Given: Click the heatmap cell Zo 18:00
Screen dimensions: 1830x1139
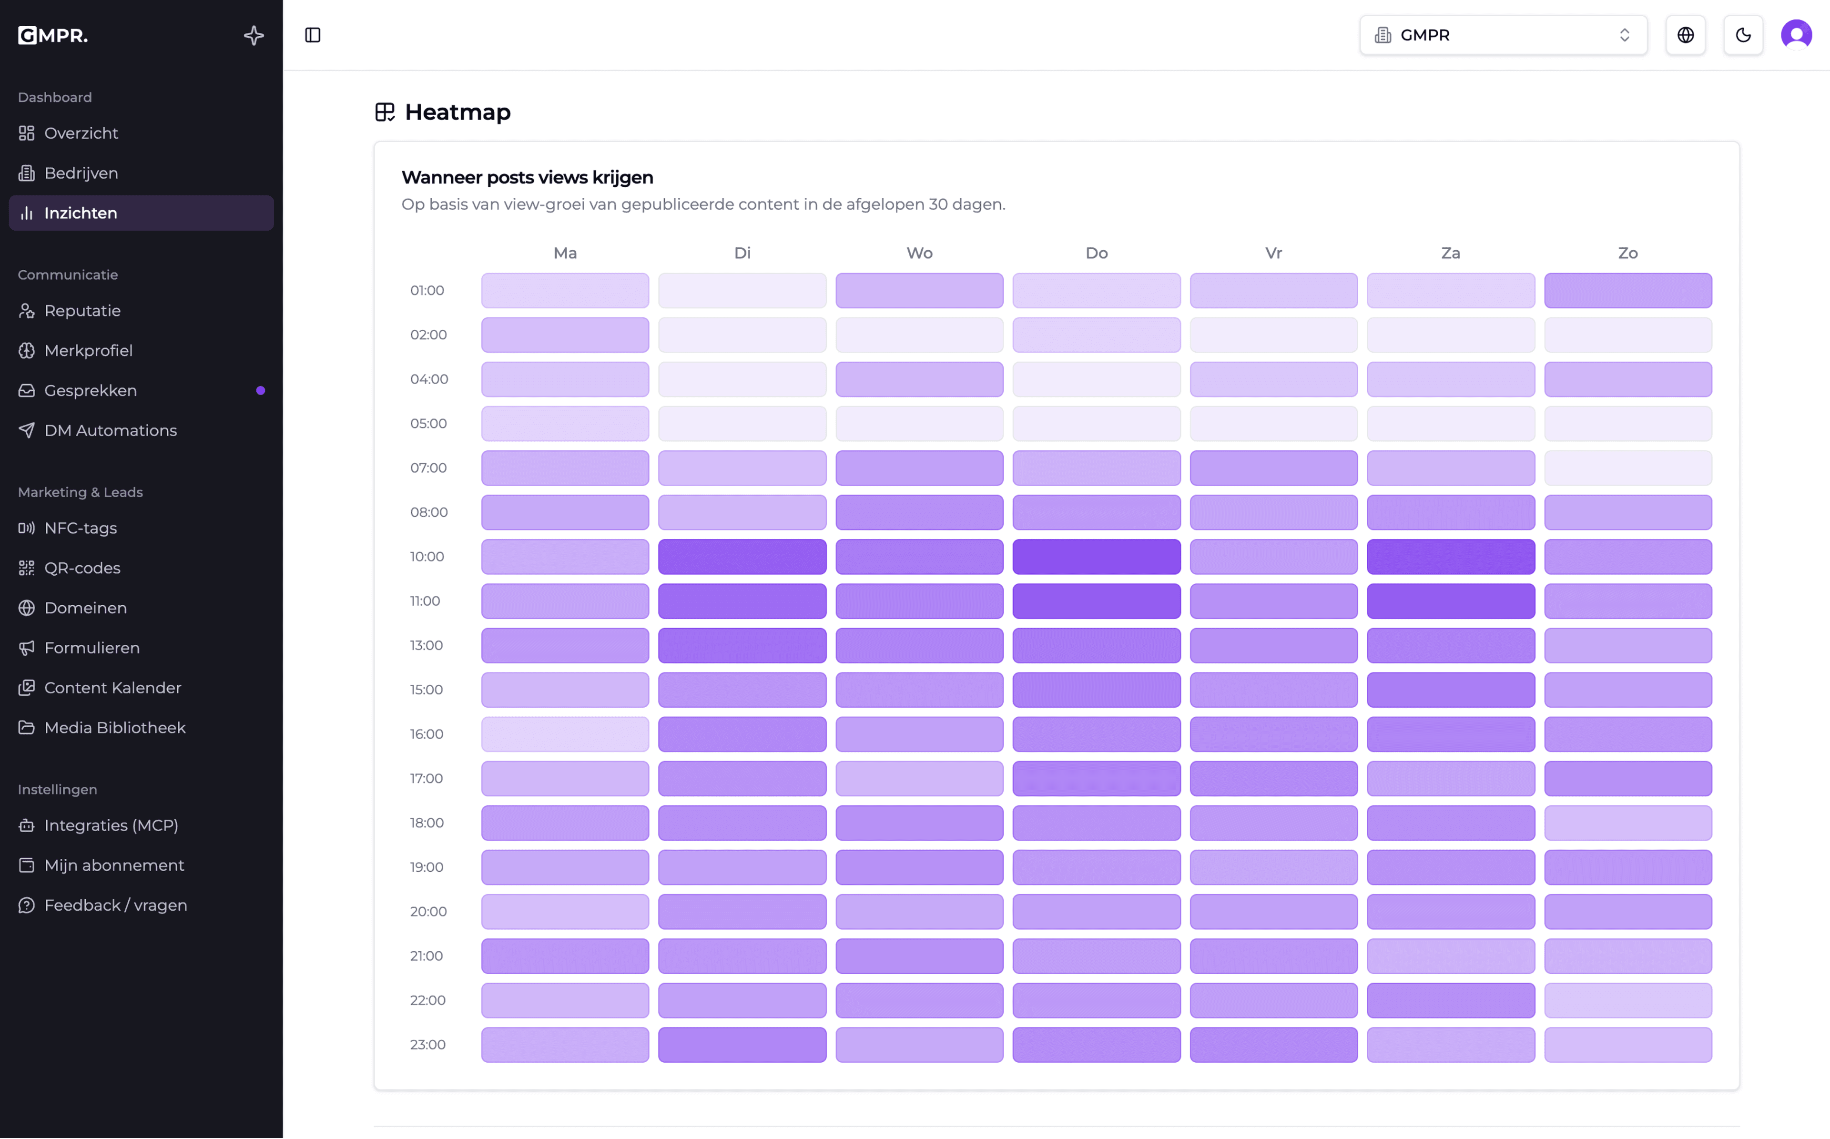Looking at the screenshot, I should click(1628, 823).
